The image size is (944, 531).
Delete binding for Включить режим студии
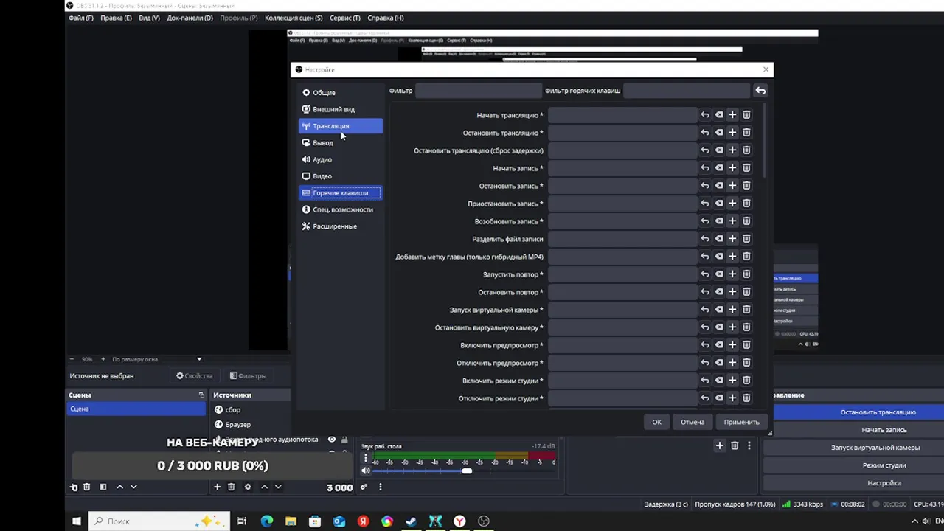point(746,381)
